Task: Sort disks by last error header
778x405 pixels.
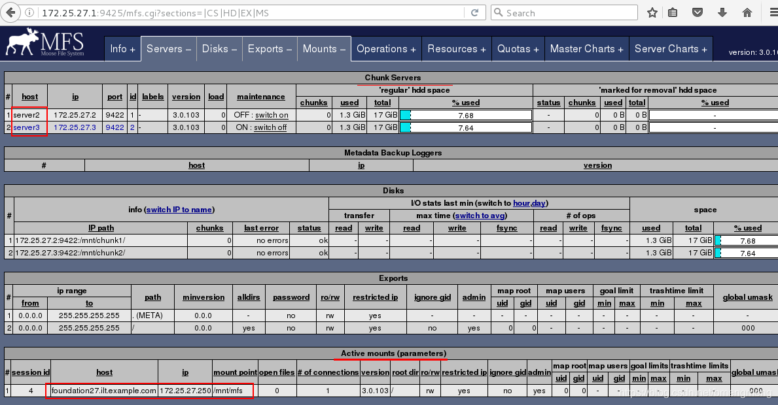Action: pos(262,228)
